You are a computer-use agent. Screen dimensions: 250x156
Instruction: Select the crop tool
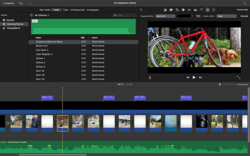(177, 10)
